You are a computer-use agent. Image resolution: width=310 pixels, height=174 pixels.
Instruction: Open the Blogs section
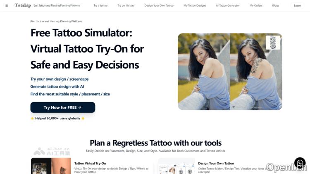click(275, 5)
